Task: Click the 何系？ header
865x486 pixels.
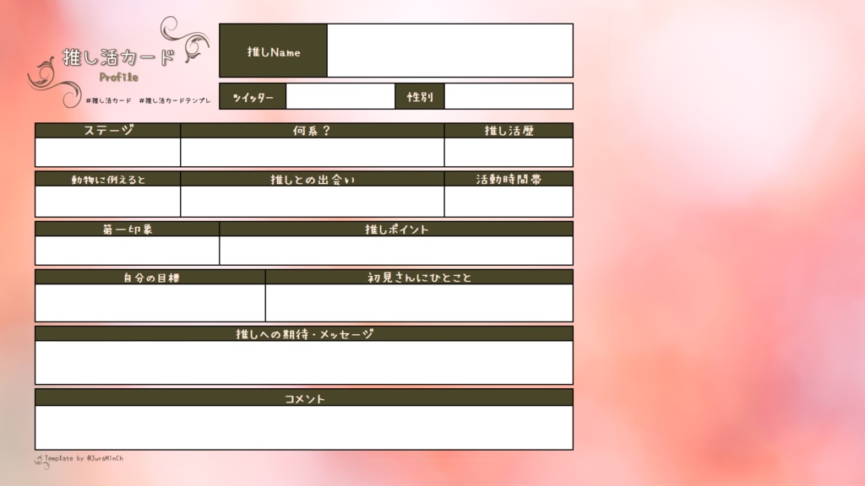Action: click(x=312, y=131)
